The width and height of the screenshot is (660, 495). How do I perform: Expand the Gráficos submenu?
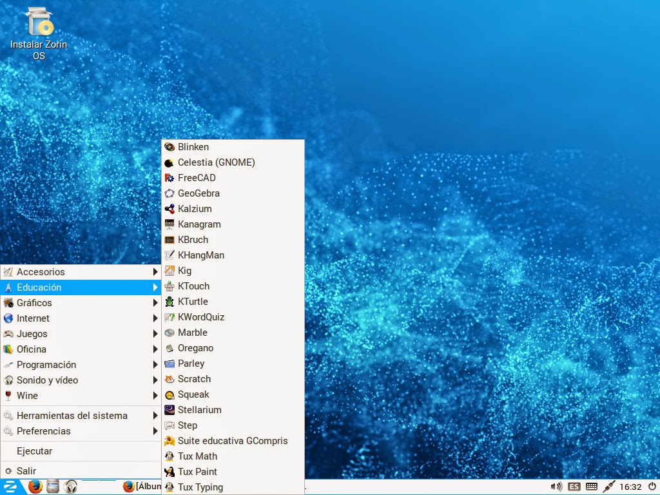pos(35,303)
